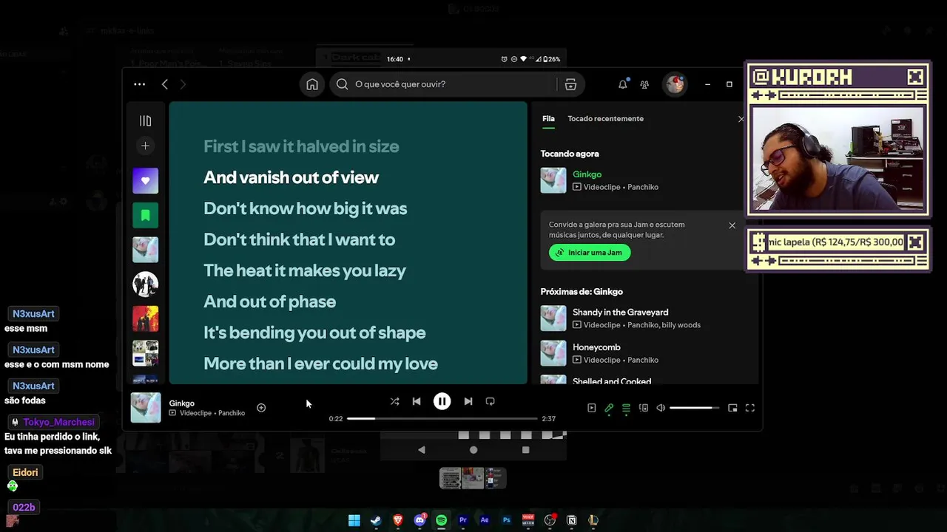The image size is (947, 532).
Task: Mute the volume speaker icon
Action: pyautogui.click(x=661, y=408)
